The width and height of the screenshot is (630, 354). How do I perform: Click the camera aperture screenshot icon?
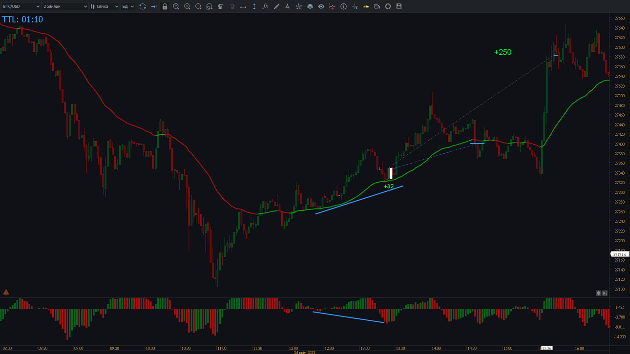[x=388, y=6]
